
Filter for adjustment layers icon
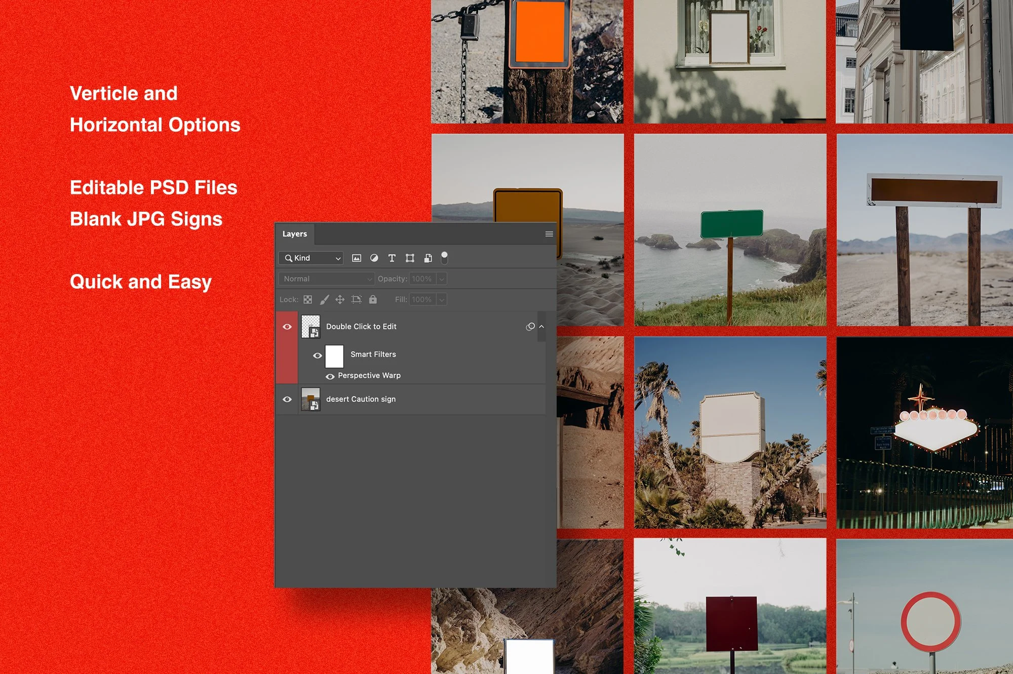coord(374,258)
